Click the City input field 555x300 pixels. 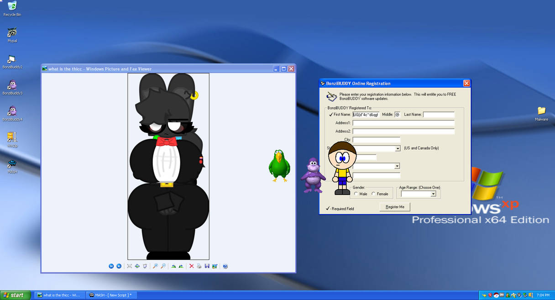376,140
